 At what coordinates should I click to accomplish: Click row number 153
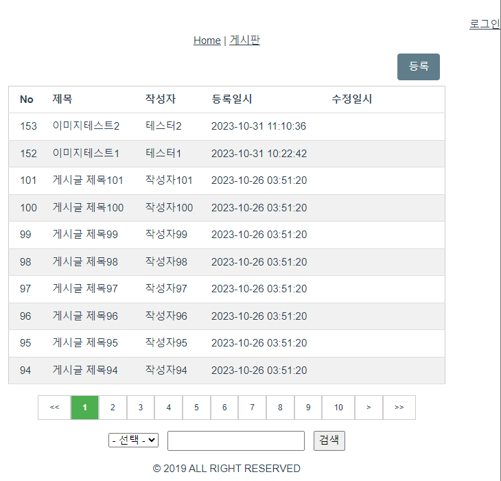[28, 126]
